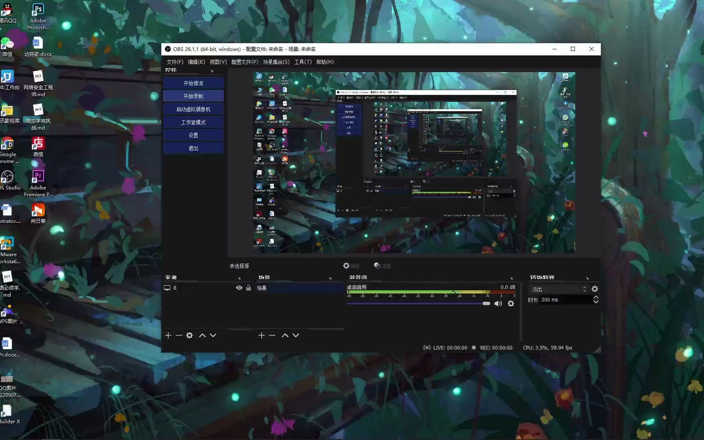Screen dimensions: 704x440
Task: Decrease 时长 duration stepper down arrow
Action: (596, 302)
